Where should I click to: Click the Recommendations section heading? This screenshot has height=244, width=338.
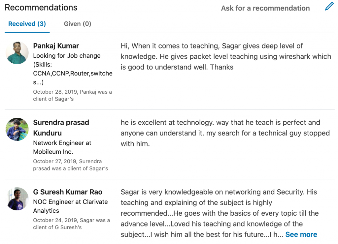click(41, 8)
